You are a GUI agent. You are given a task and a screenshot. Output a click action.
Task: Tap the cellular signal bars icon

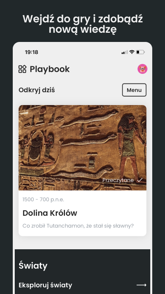click(x=125, y=52)
